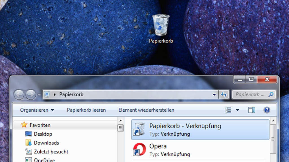The width and height of the screenshot is (289, 162).
Task: Minimize the Papierkorb window
Action: (x=240, y=80)
